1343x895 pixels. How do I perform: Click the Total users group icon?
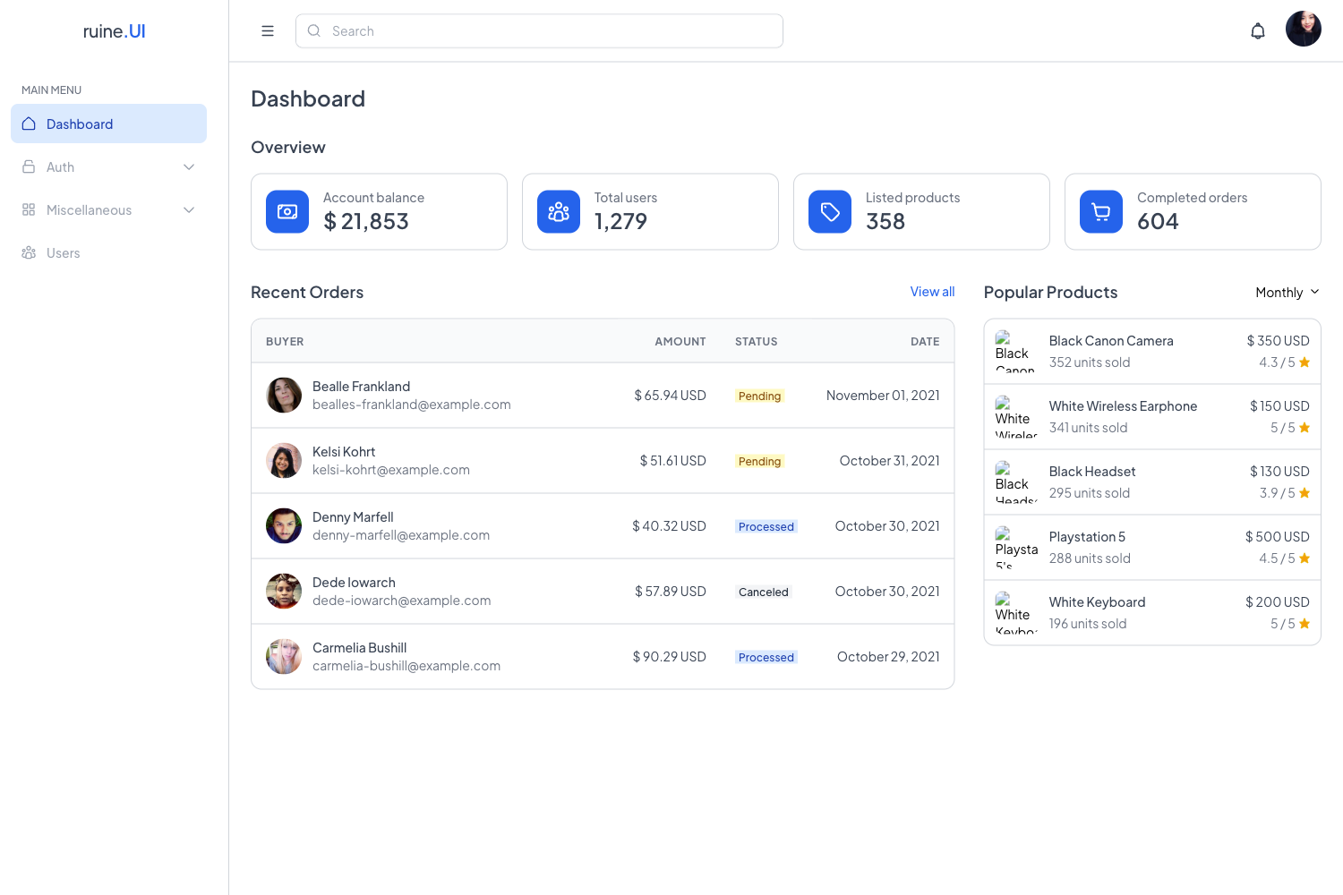[x=558, y=211]
